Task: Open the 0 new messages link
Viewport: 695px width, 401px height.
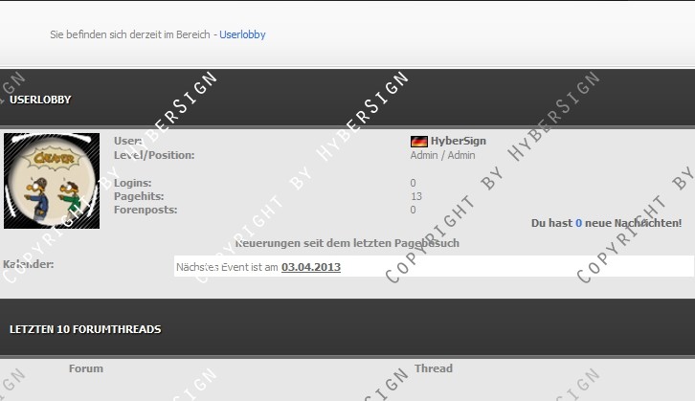Action: coord(578,223)
